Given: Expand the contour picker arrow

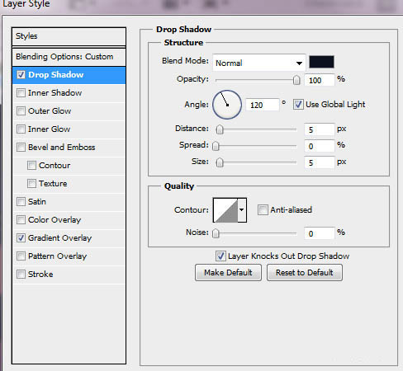Looking at the screenshot, I should click(242, 210).
